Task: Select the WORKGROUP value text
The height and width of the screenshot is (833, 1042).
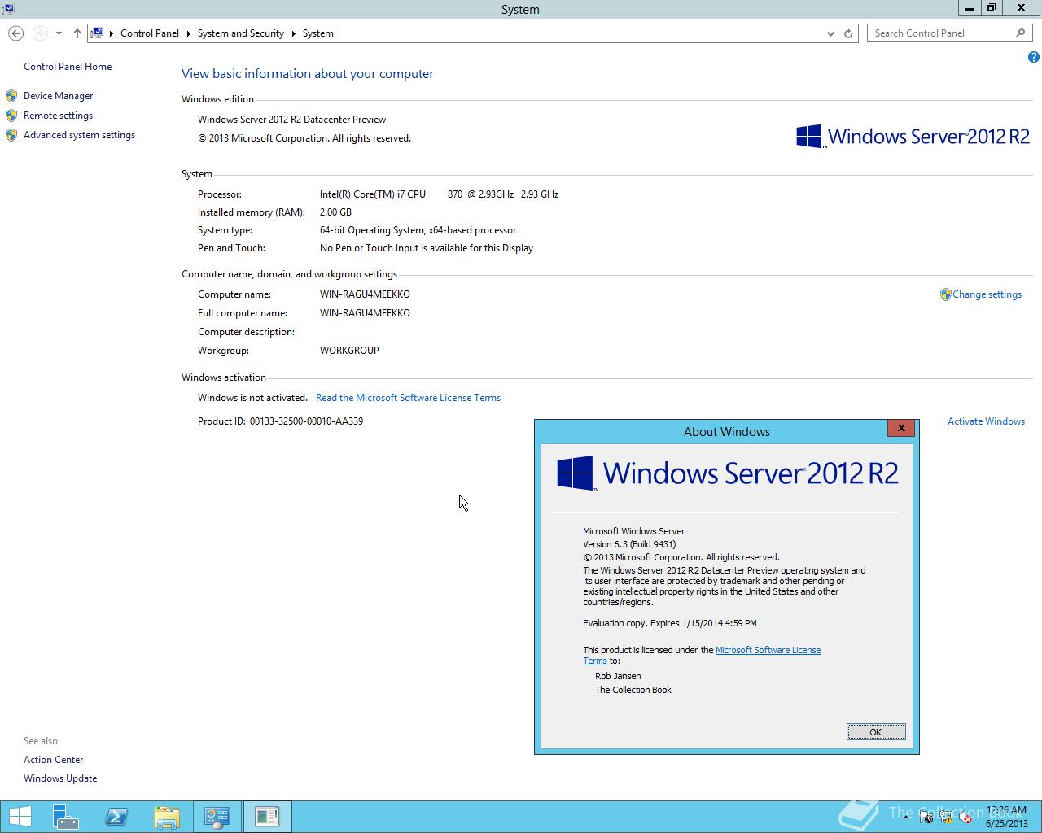Action: pos(349,351)
